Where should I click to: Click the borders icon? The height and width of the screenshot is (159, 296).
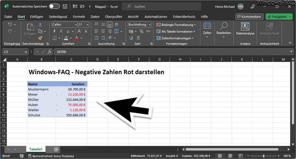[x=55, y=38]
